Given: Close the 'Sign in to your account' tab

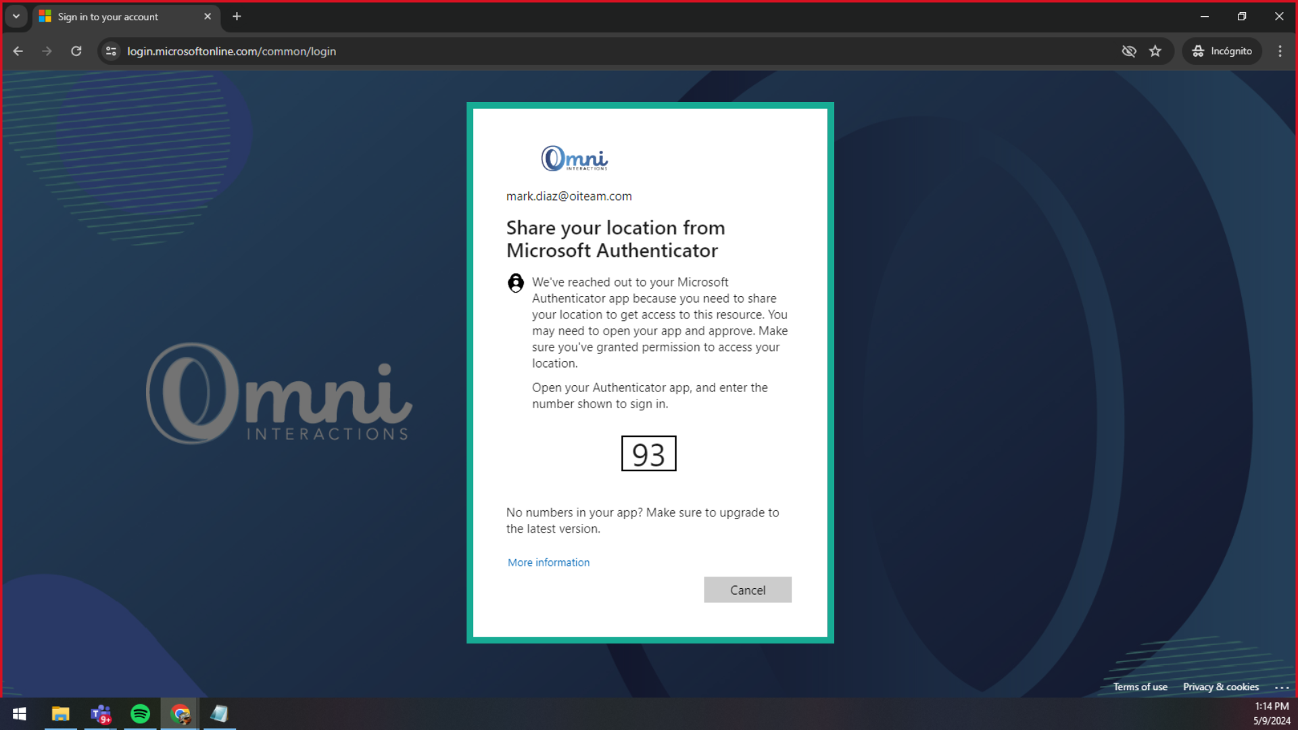Looking at the screenshot, I should (x=208, y=16).
